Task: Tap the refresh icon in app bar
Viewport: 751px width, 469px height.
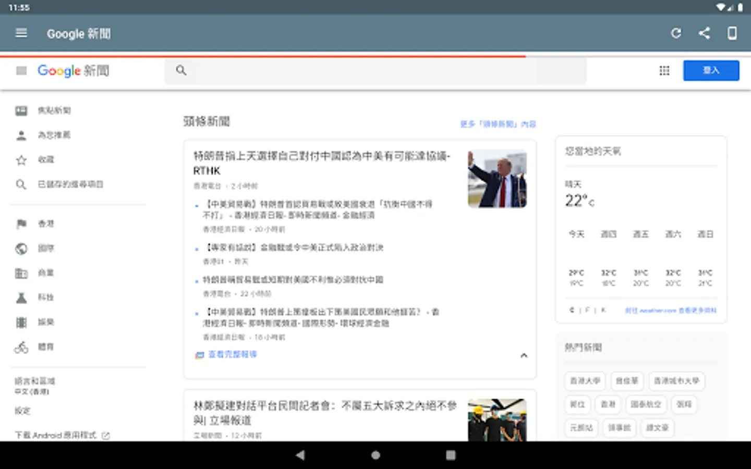Action: pyautogui.click(x=676, y=33)
